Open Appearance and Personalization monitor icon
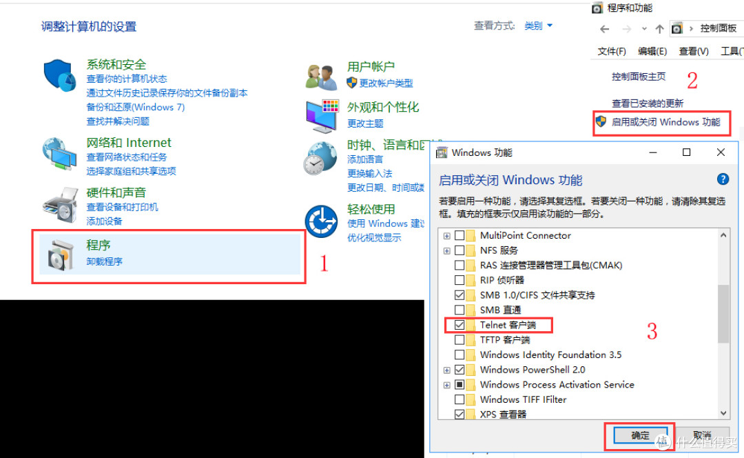The width and height of the screenshot is (744, 458). point(322,117)
